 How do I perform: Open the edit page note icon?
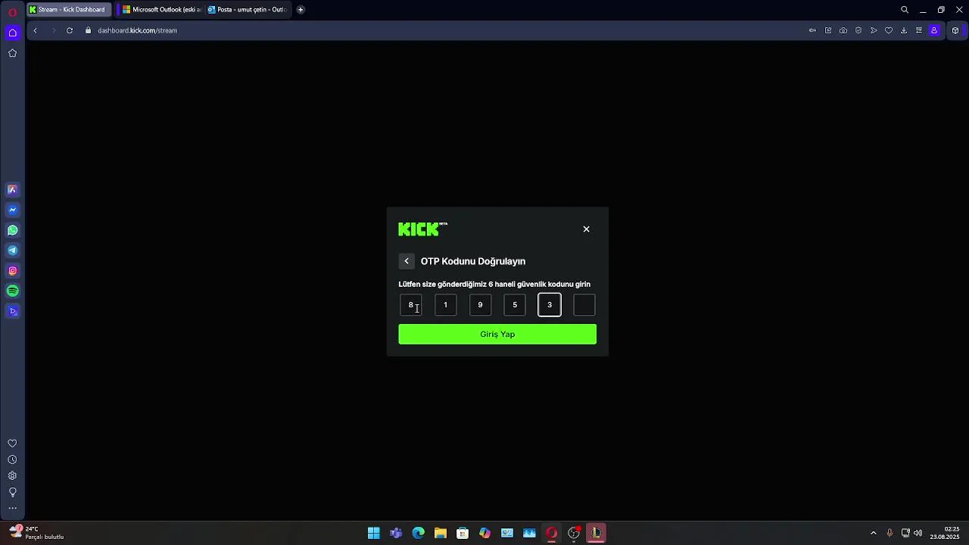pos(828,30)
